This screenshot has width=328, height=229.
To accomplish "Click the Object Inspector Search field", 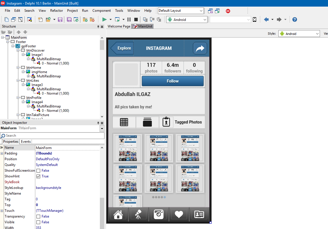I will tap(52, 136).
